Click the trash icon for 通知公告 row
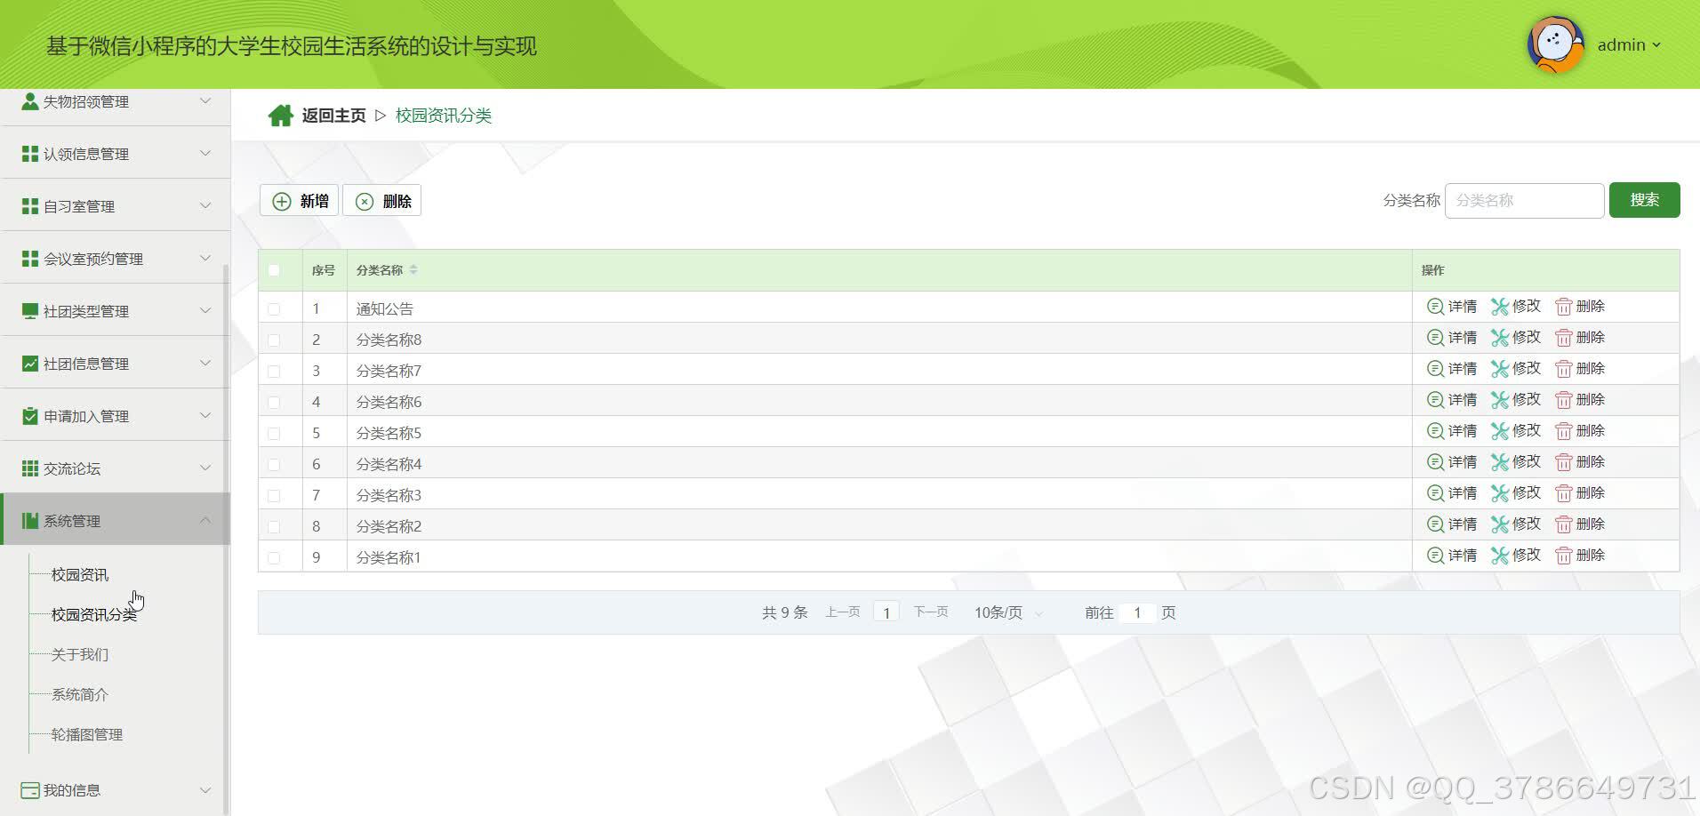 tap(1564, 307)
